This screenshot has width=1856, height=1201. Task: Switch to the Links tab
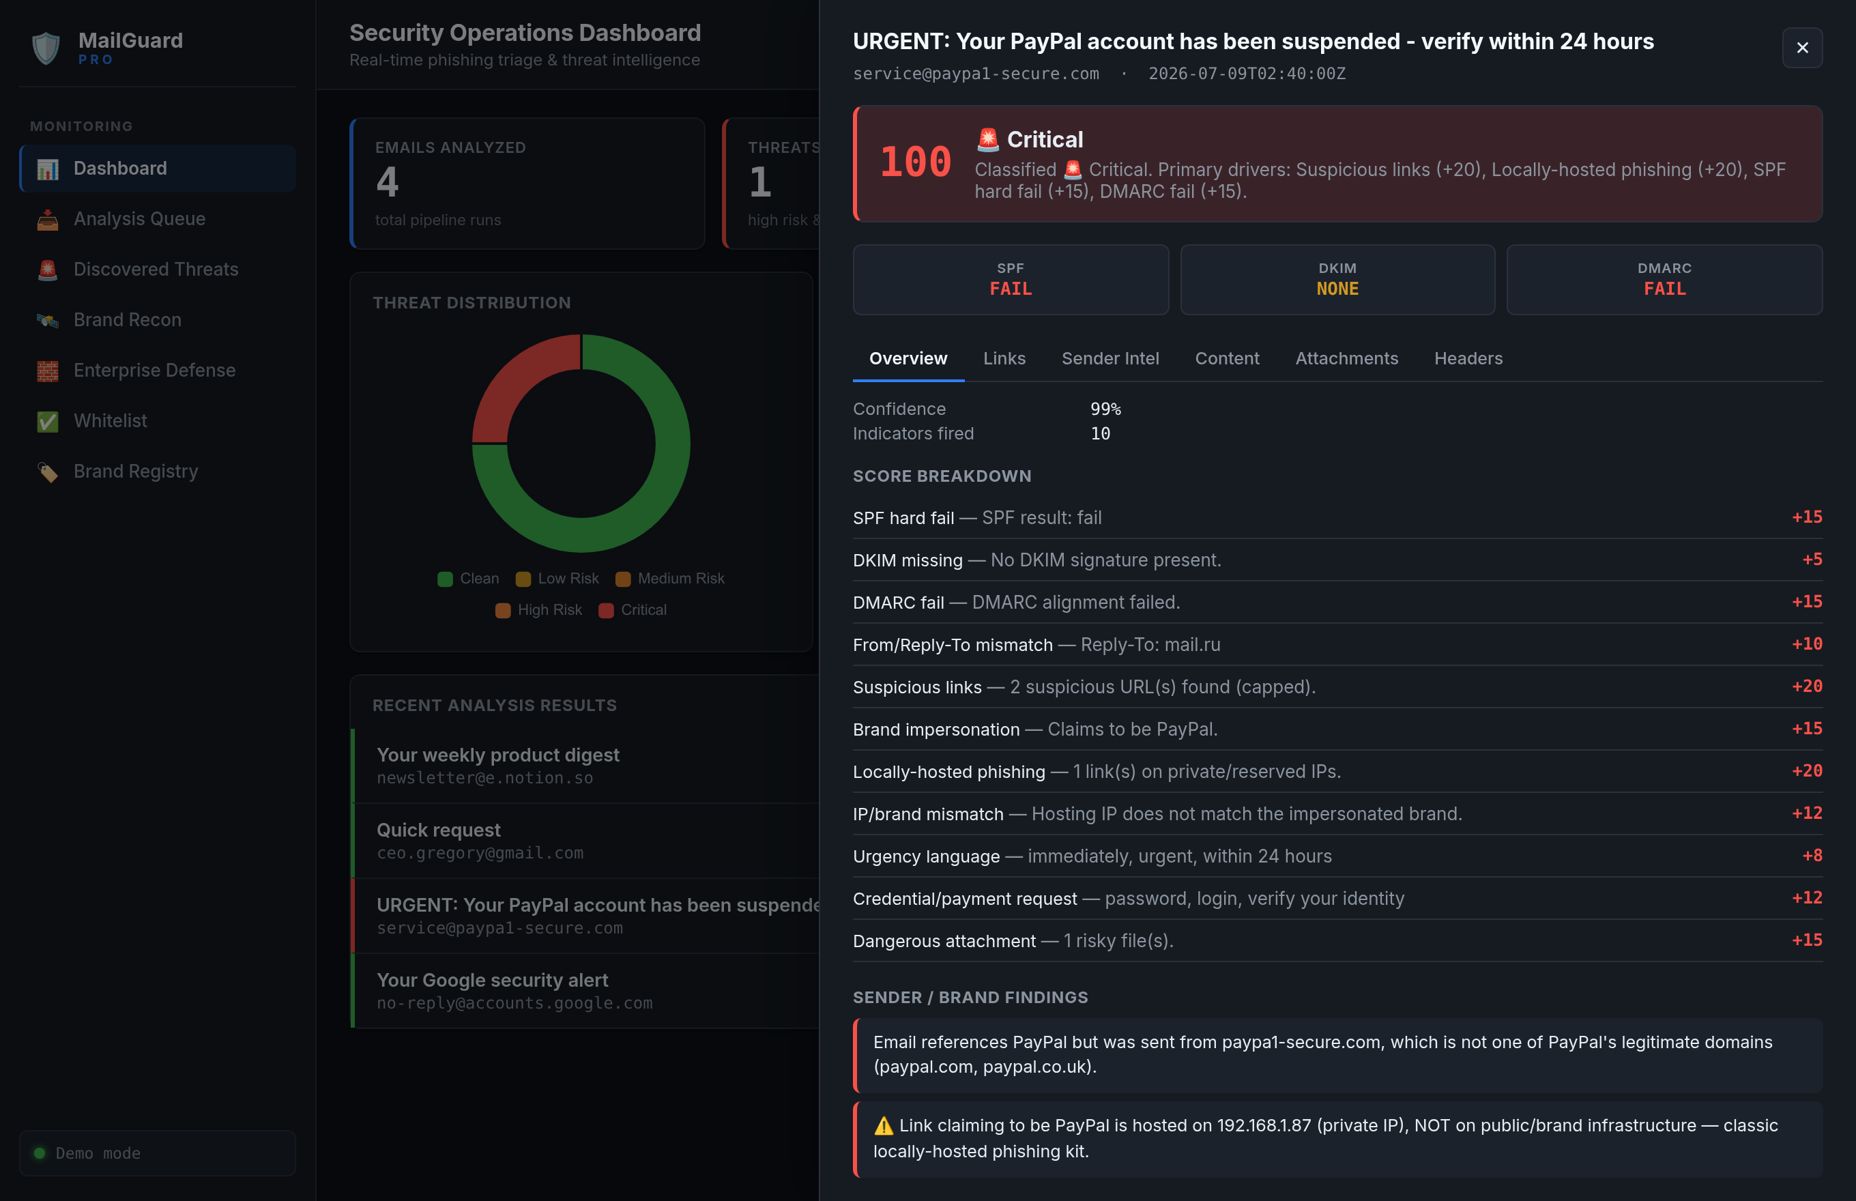pyautogui.click(x=1004, y=359)
